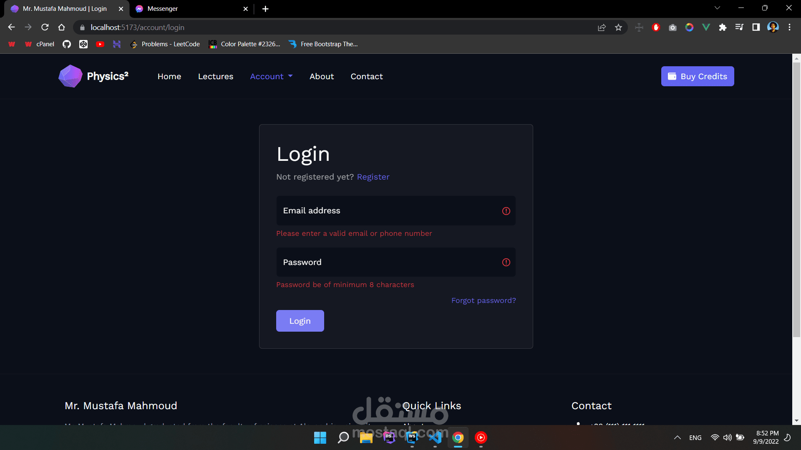
Task: Click the browser home icon
Action: pos(62,27)
